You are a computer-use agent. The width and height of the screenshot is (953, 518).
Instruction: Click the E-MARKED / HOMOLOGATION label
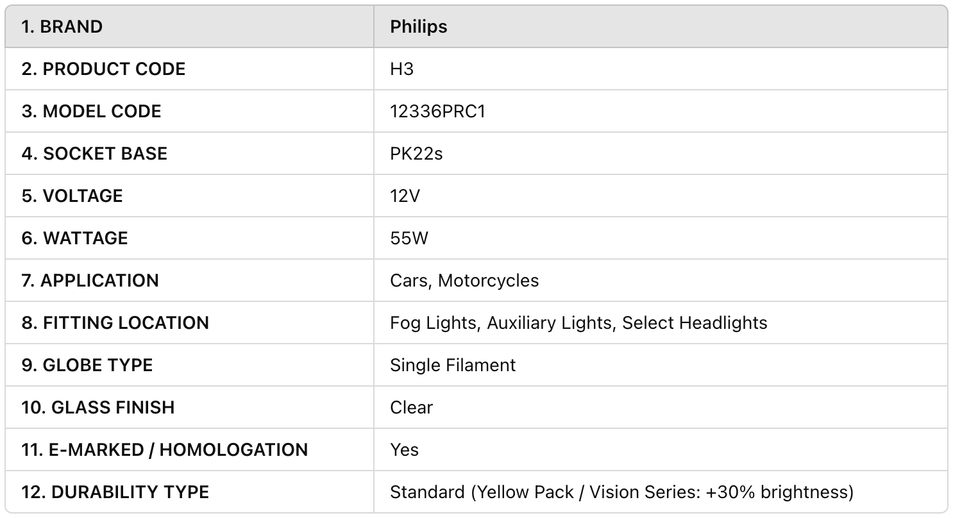pyautogui.click(x=164, y=450)
